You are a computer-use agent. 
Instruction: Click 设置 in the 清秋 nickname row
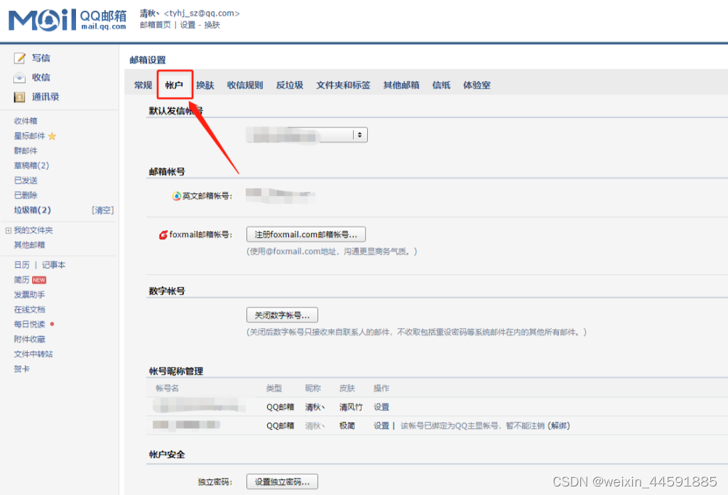pyautogui.click(x=382, y=406)
